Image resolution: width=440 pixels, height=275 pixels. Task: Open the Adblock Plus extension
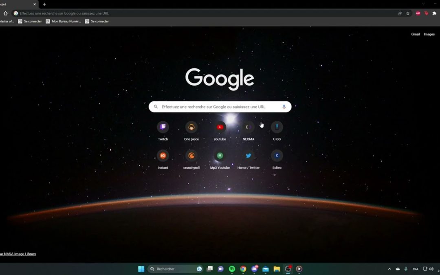tap(418, 13)
